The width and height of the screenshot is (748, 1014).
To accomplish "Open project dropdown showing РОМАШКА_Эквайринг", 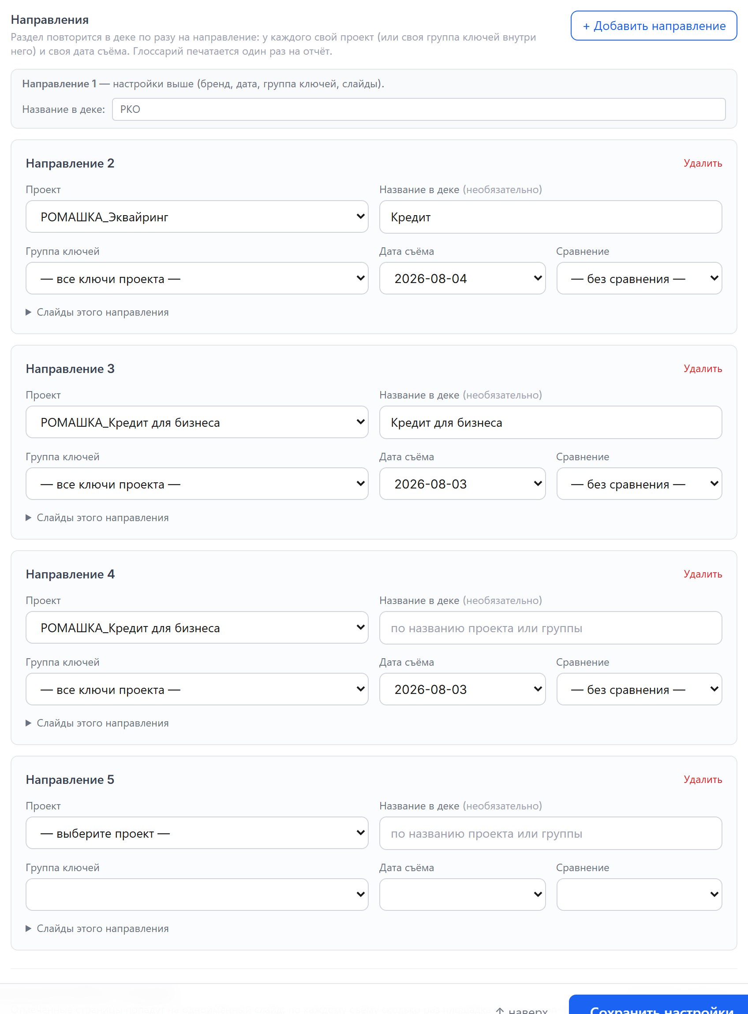I will [x=197, y=217].
